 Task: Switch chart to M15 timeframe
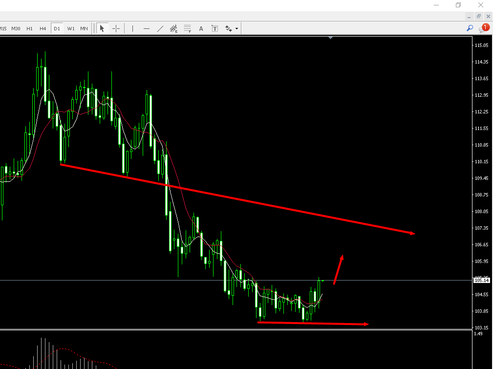coord(4,28)
